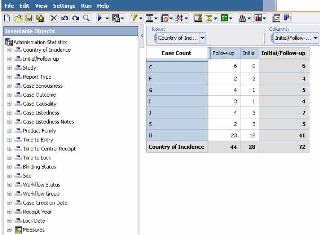320x235 pixels.
Task: Open an existing analysis with folder icon
Action: click(x=18, y=18)
